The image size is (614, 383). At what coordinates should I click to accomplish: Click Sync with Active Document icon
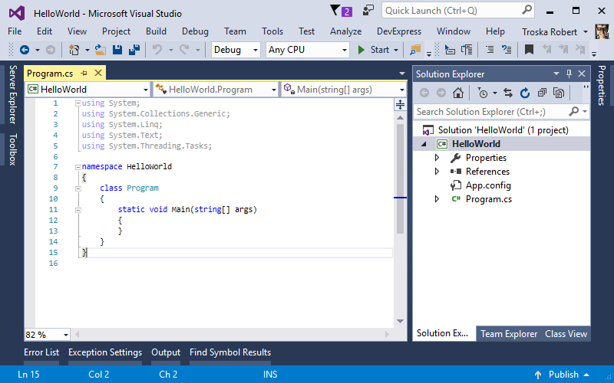508,93
